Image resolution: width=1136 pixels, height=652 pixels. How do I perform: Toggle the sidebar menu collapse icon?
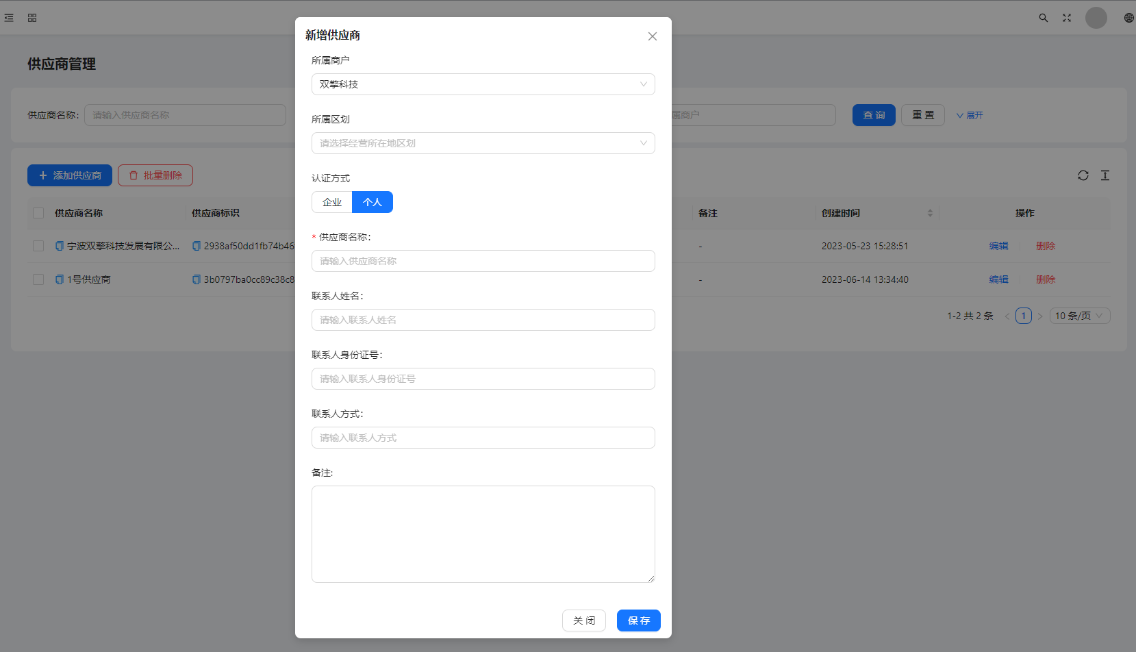(x=9, y=18)
